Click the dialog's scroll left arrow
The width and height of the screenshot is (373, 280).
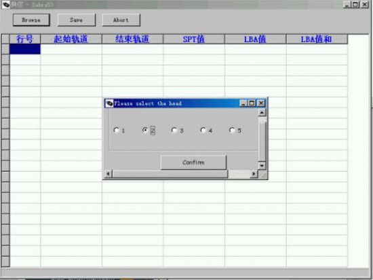(109, 174)
